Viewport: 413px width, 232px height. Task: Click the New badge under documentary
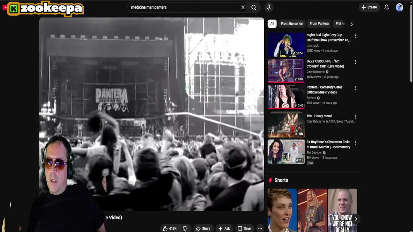tap(310, 163)
